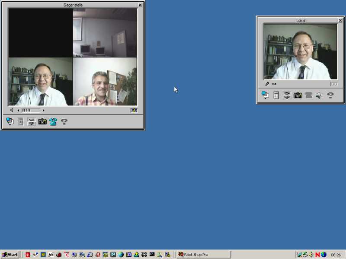Click the local video preview in Lokal
Viewport: 346px width, 259px height.
click(x=300, y=51)
